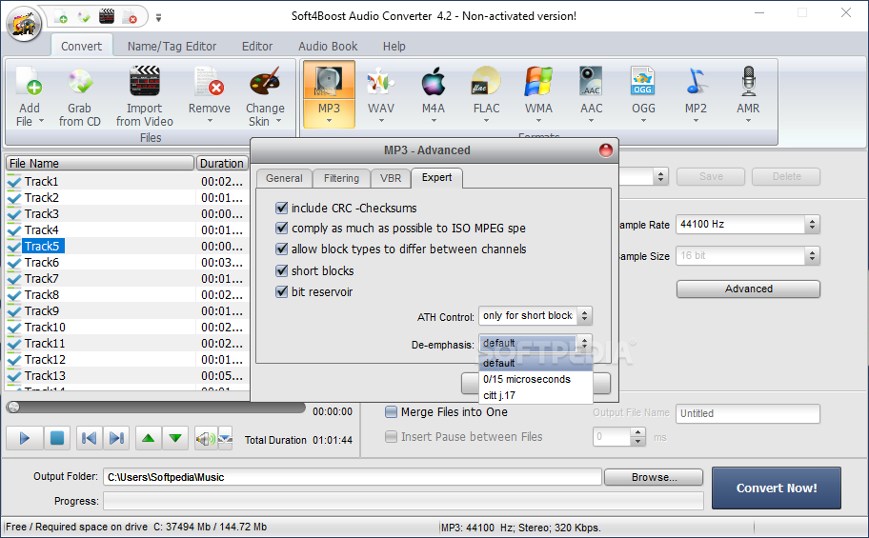Enable Merge Files into One

(392, 411)
